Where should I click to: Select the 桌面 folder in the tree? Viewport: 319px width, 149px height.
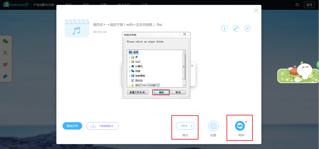click(133, 52)
